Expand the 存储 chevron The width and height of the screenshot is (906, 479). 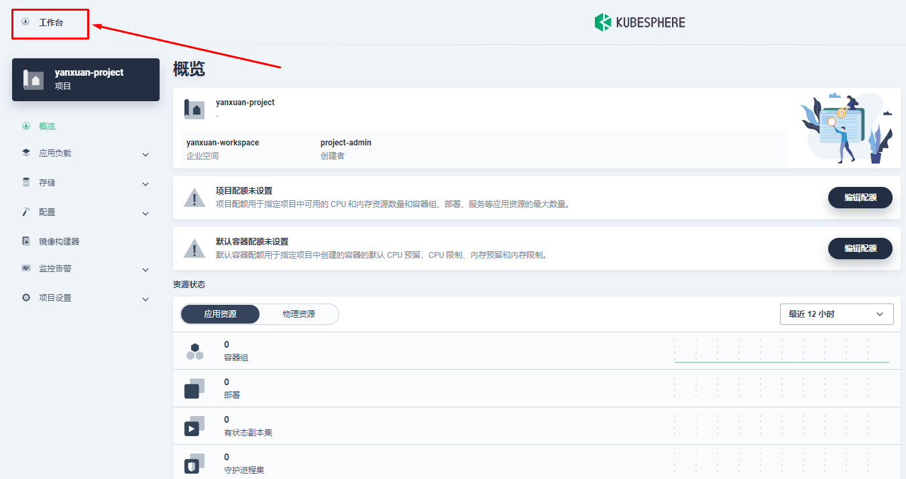(x=146, y=184)
